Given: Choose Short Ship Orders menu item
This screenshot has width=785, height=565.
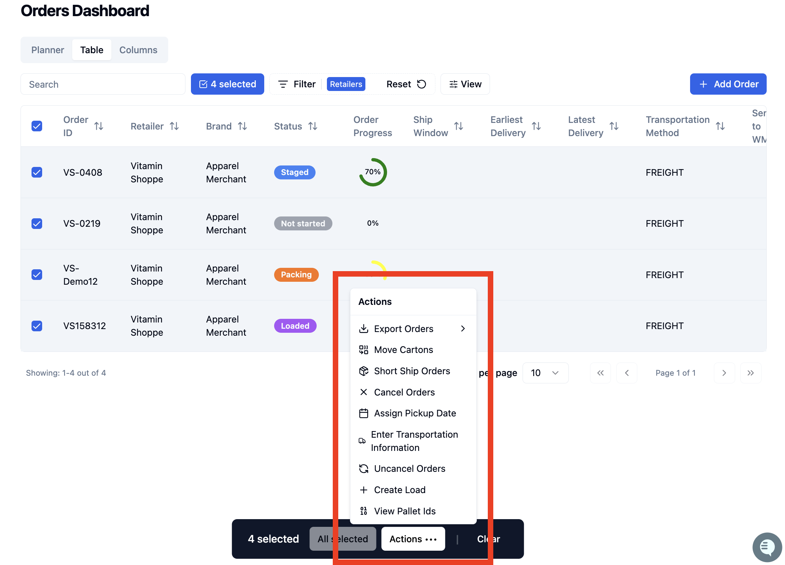Looking at the screenshot, I should coord(413,371).
